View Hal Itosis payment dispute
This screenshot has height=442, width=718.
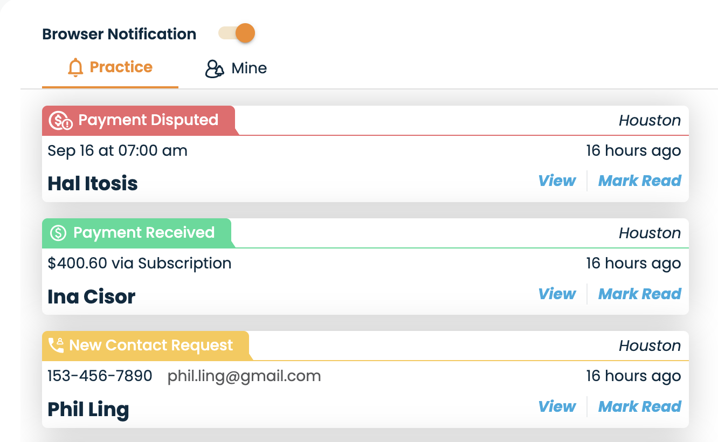click(x=557, y=181)
